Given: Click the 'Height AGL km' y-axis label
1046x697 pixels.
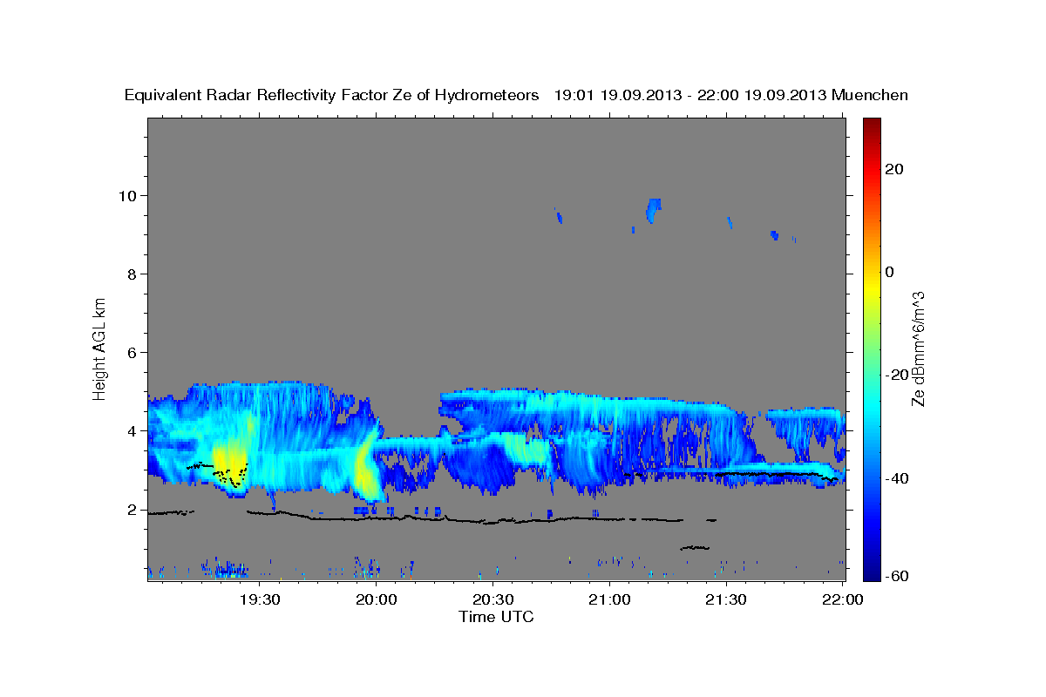Looking at the screenshot, I should click(x=99, y=348).
